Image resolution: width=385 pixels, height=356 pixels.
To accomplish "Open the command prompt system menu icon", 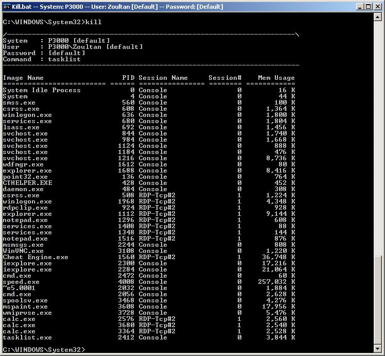I will [x=6, y=7].
